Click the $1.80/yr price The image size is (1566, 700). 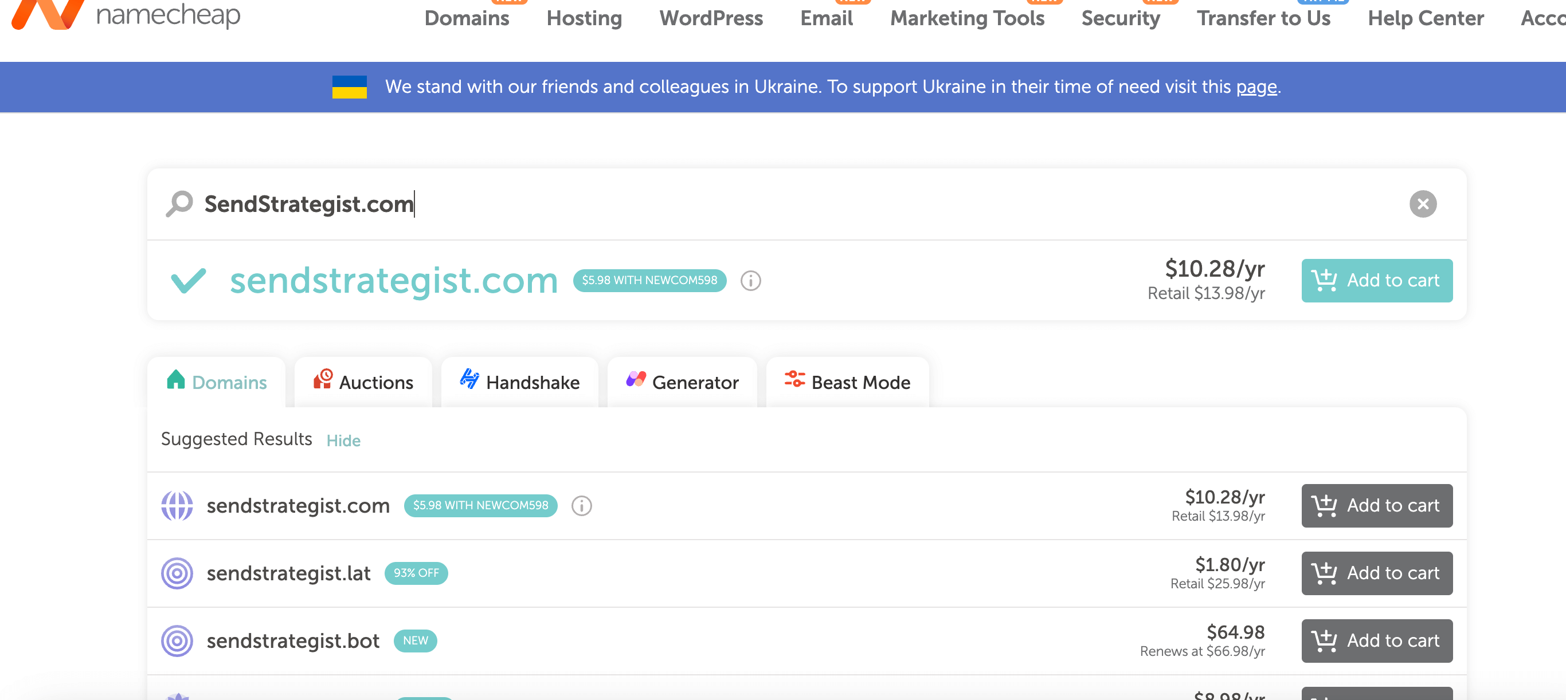click(x=1230, y=564)
